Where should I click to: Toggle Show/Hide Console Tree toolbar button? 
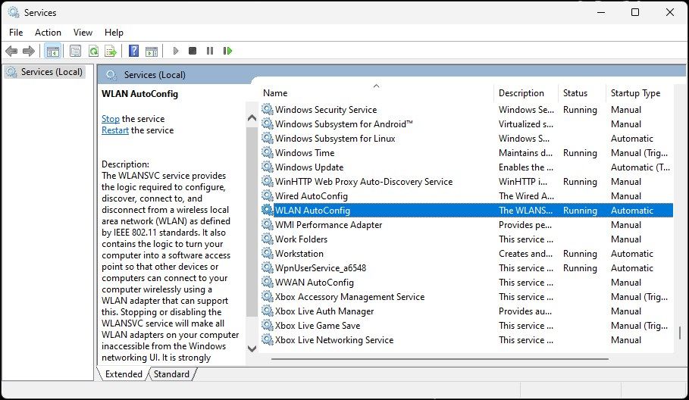(52, 51)
